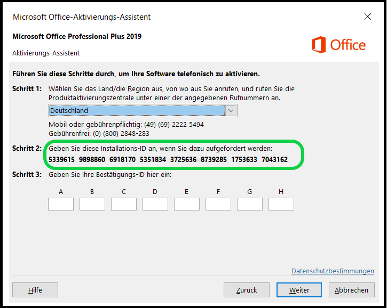Click the toll number (49) (69) 2222 5494
Screen dimensions: 387x308
tap(174, 125)
